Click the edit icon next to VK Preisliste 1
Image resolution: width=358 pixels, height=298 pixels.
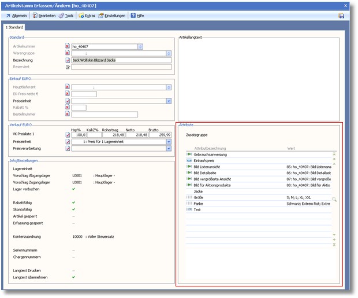pyautogui.click(x=68, y=135)
